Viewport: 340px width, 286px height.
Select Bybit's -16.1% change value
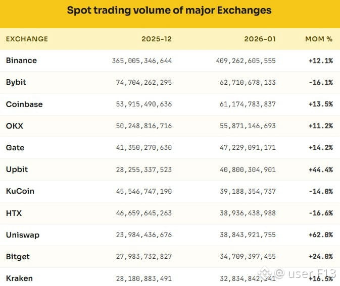(x=321, y=83)
